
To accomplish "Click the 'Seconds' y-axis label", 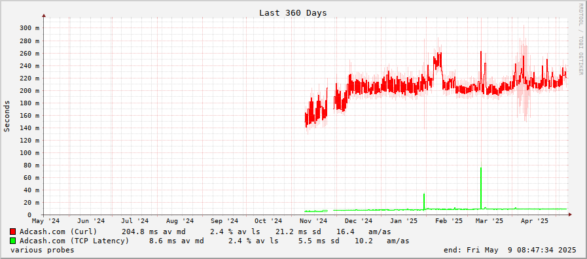I will 7,116.
